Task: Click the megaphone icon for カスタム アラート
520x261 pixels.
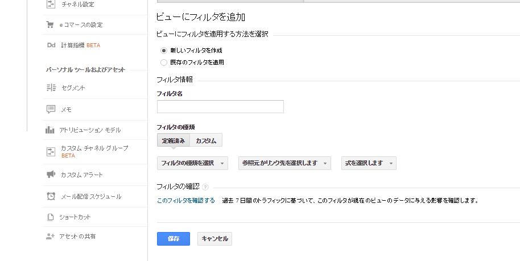Action: pyautogui.click(x=51, y=174)
